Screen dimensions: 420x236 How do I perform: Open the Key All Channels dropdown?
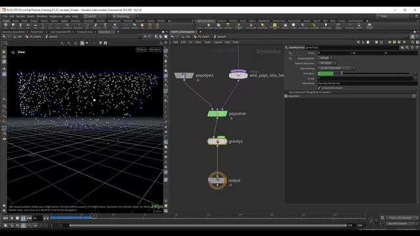point(402,224)
